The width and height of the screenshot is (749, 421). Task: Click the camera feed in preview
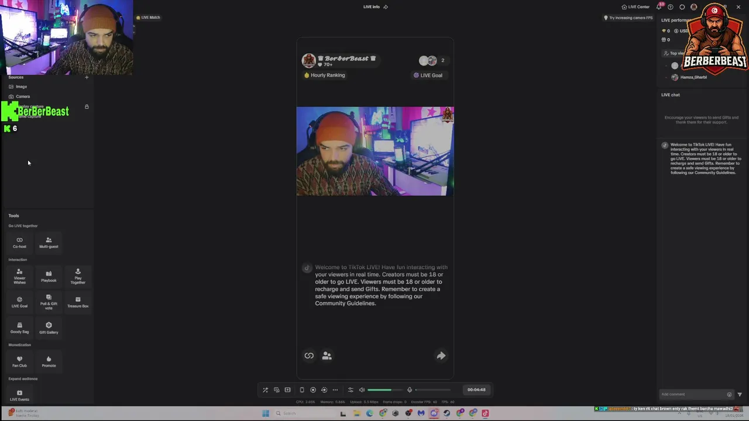375,151
